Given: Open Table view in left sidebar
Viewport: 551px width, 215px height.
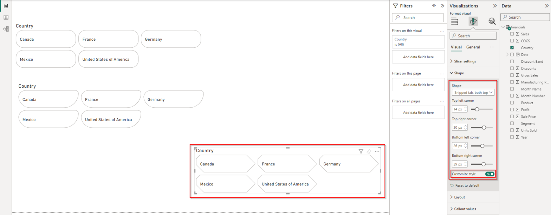Looking at the screenshot, I should [x=6, y=18].
